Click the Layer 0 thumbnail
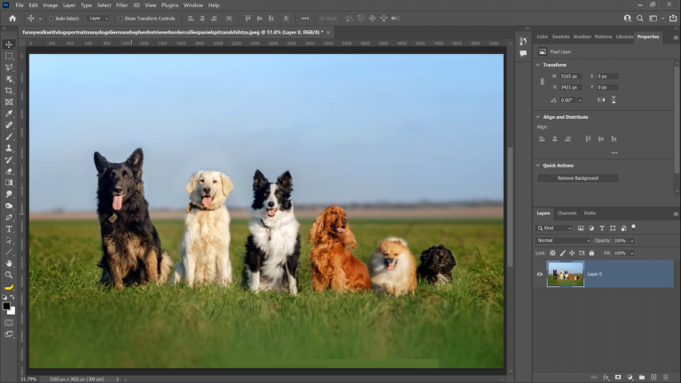The image size is (681, 383). (566, 274)
